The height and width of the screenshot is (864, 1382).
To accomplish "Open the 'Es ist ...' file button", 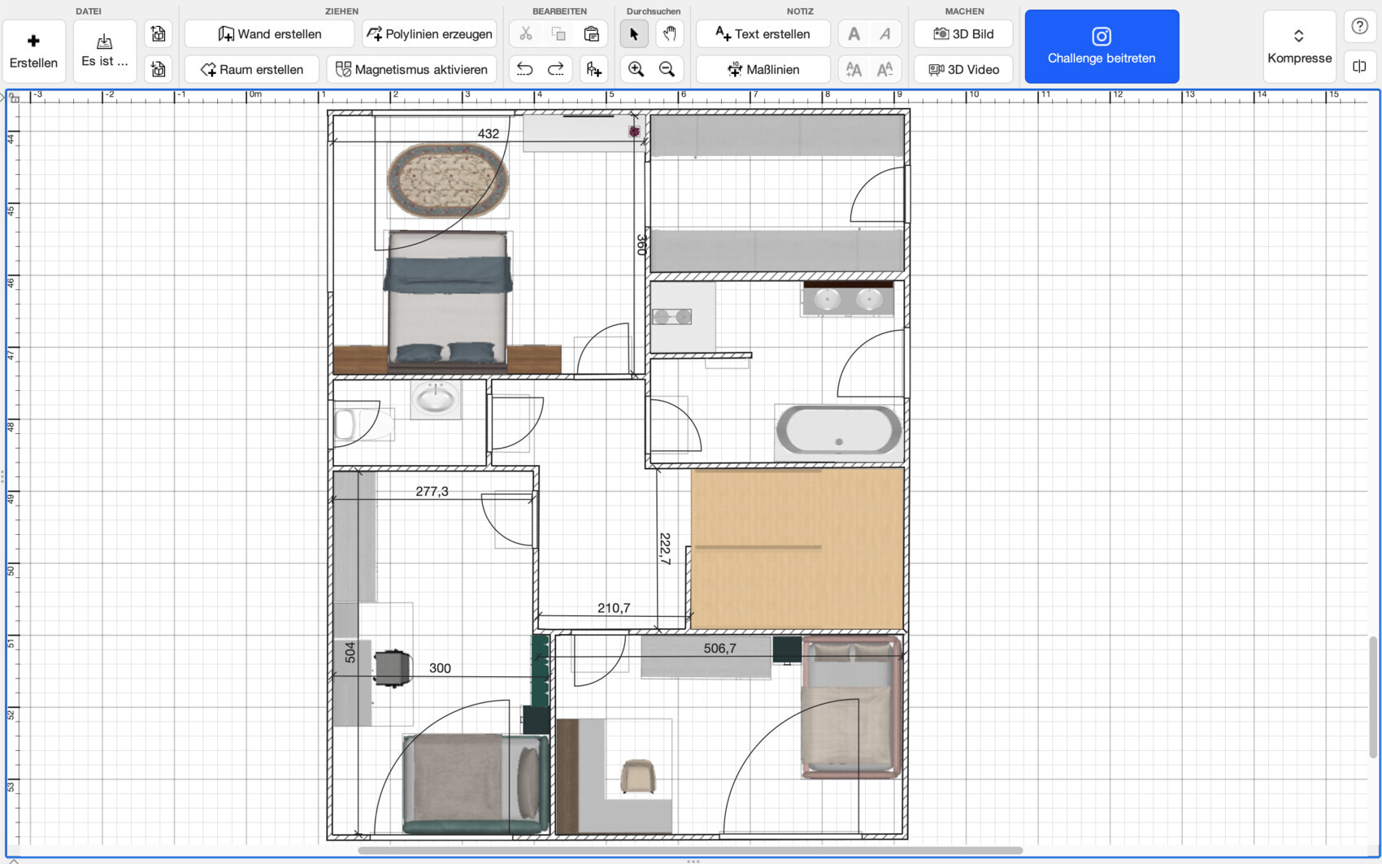I will click(x=105, y=50).
